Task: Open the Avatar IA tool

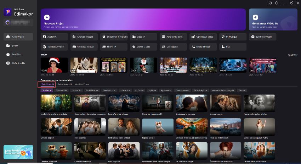Action: click(x=55, y=37)
